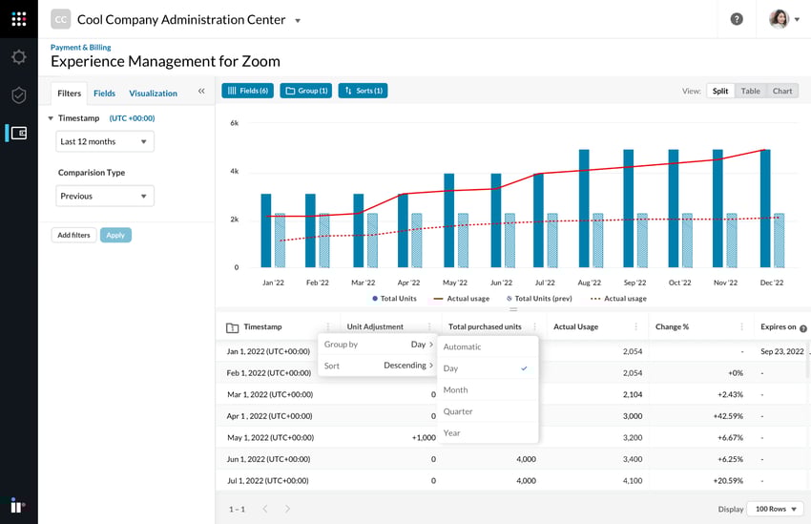Open settings gear in left sidebar

(x=18, y=57)
